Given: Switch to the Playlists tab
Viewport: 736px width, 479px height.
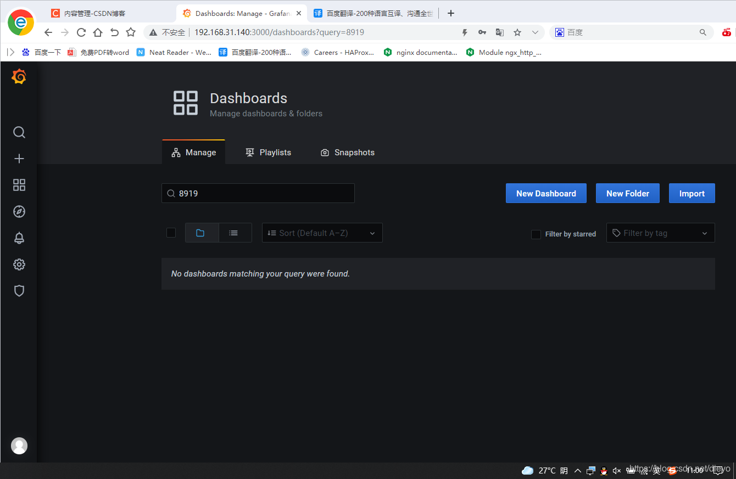Looking at the screenshot, I should click(268, 153).
